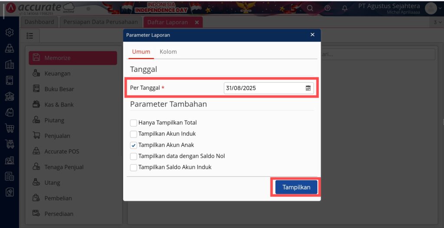Click the search magnifier icon in header
This screenshot has height=228, width=444.
pyautogui.click(x=310, y=8)
